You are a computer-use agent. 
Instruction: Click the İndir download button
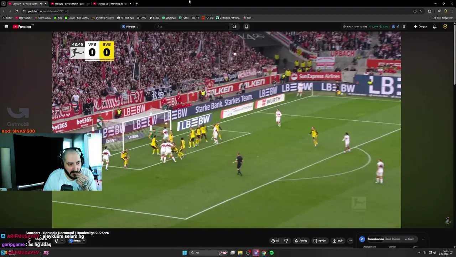338,241
